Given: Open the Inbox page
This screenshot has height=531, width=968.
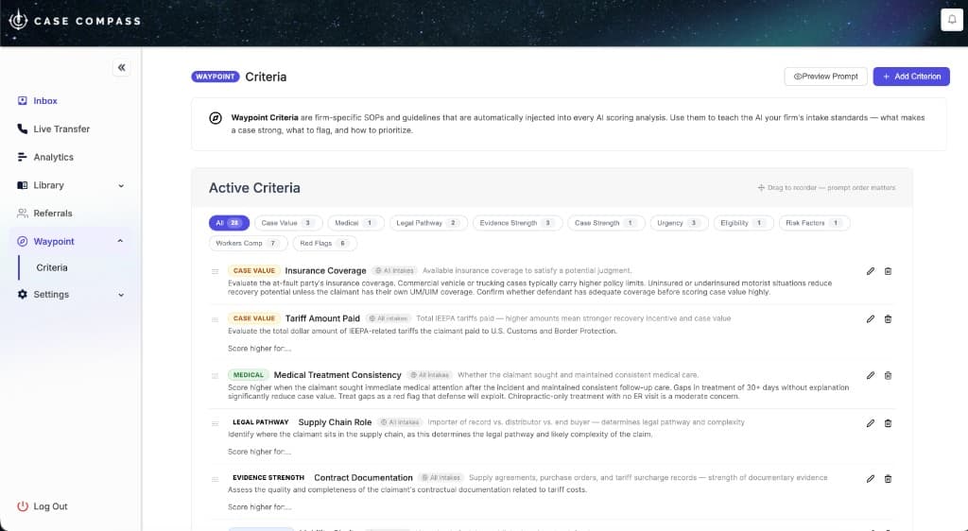Looking at the screenshot, I should click(x=45, y=100).
